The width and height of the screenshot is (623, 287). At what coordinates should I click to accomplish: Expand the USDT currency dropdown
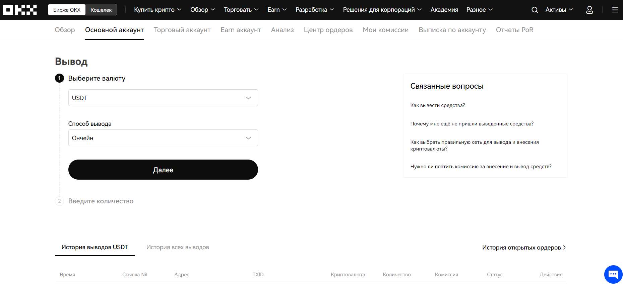[x=163, y=98]
